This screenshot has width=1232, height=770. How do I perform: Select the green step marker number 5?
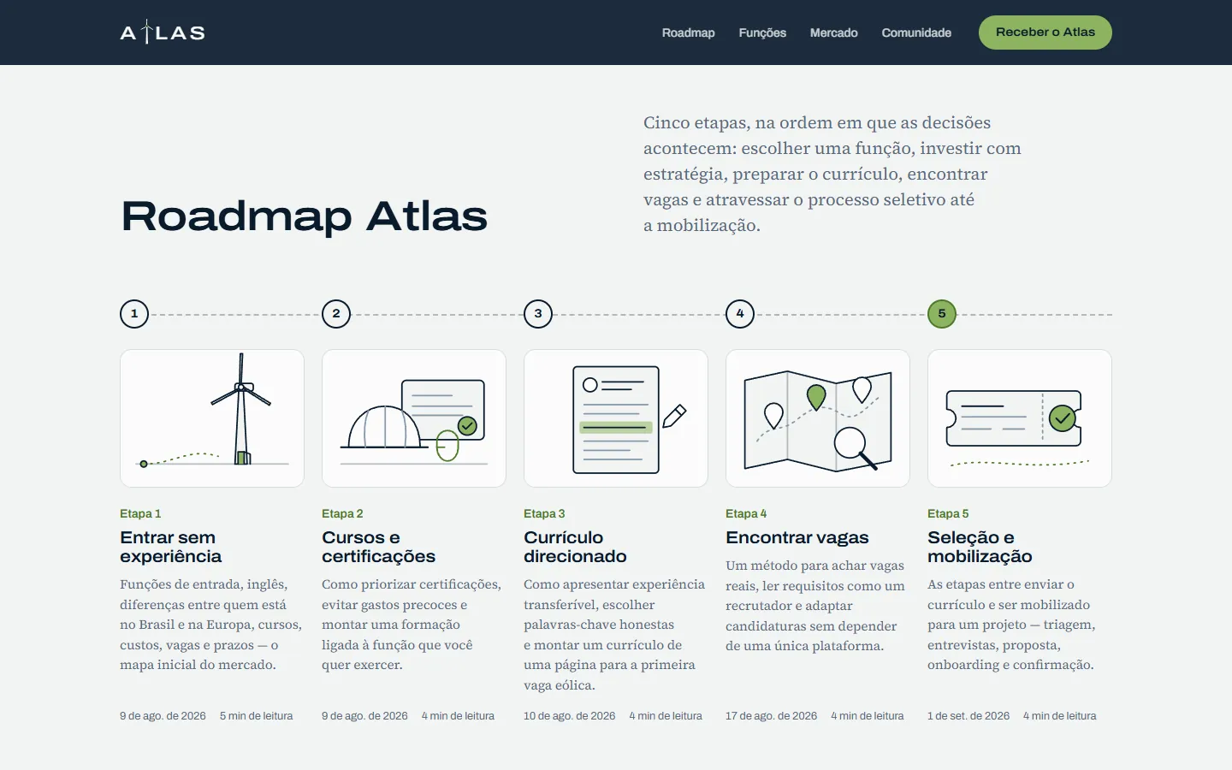tap(942, 314)
